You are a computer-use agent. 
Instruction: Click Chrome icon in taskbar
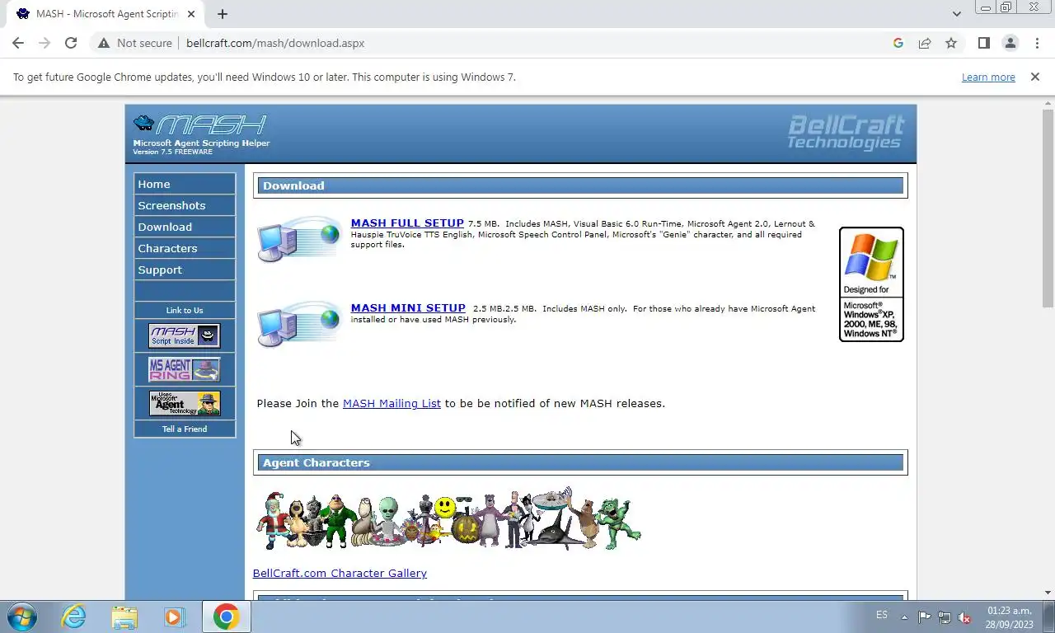226,617
